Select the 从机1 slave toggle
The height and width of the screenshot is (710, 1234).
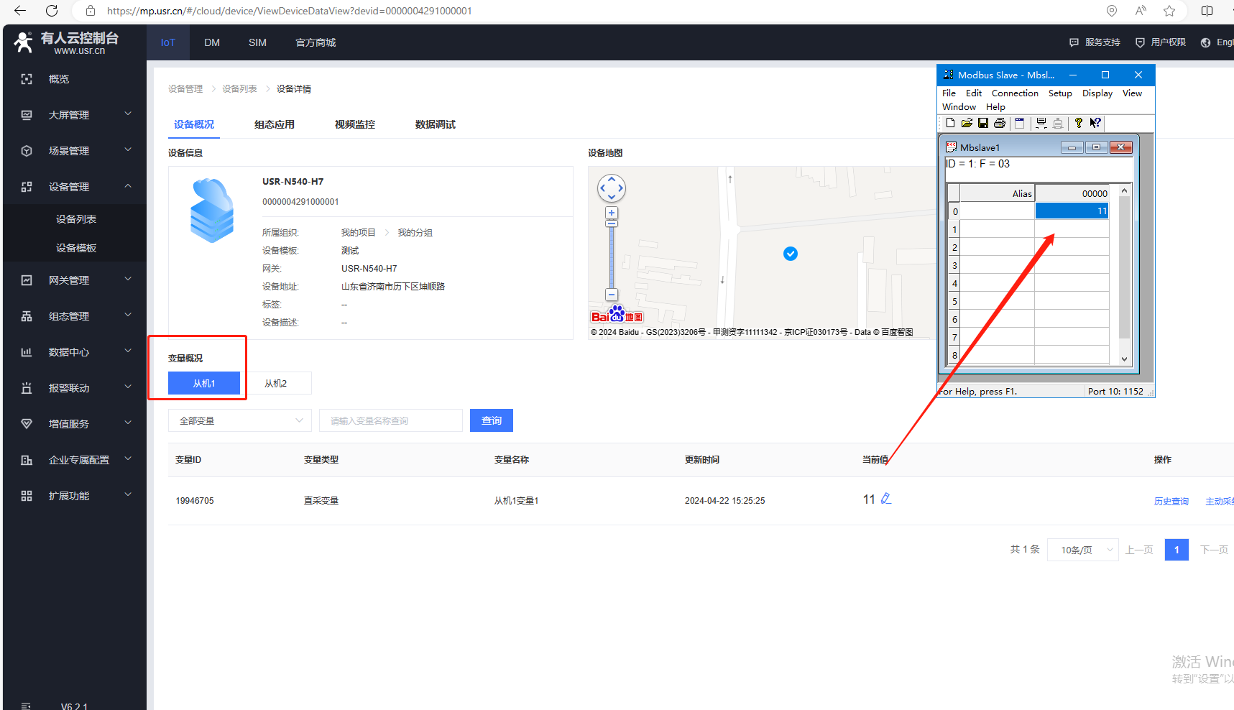[204, 384]
